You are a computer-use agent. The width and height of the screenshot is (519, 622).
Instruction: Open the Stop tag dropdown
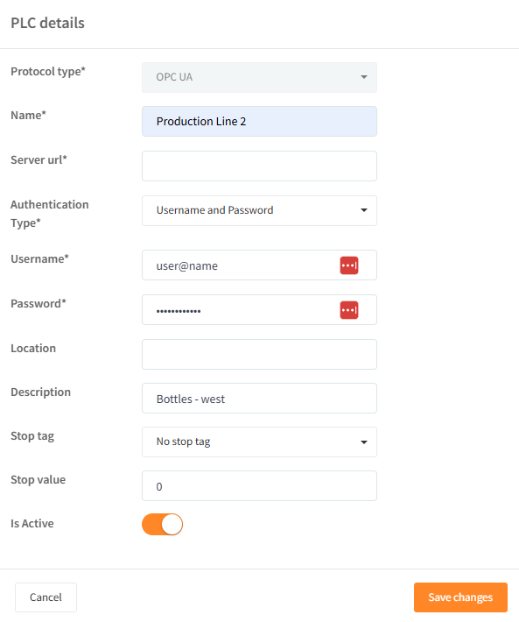tap(259, 442)
